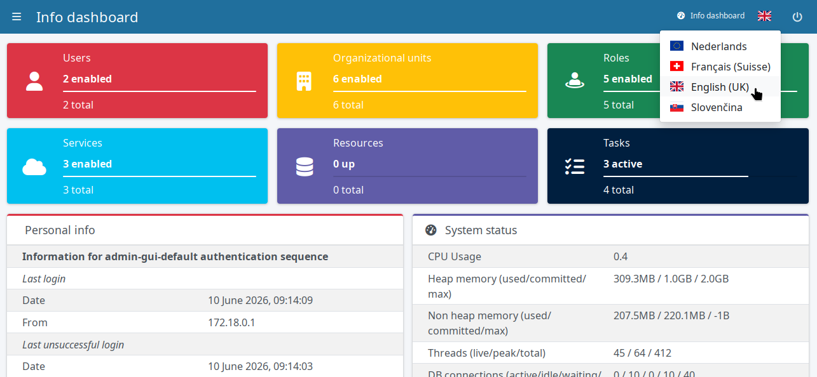Click the Heap memory value 309.3MB
The width and height of the screenshot is (817, 377).
671,279
